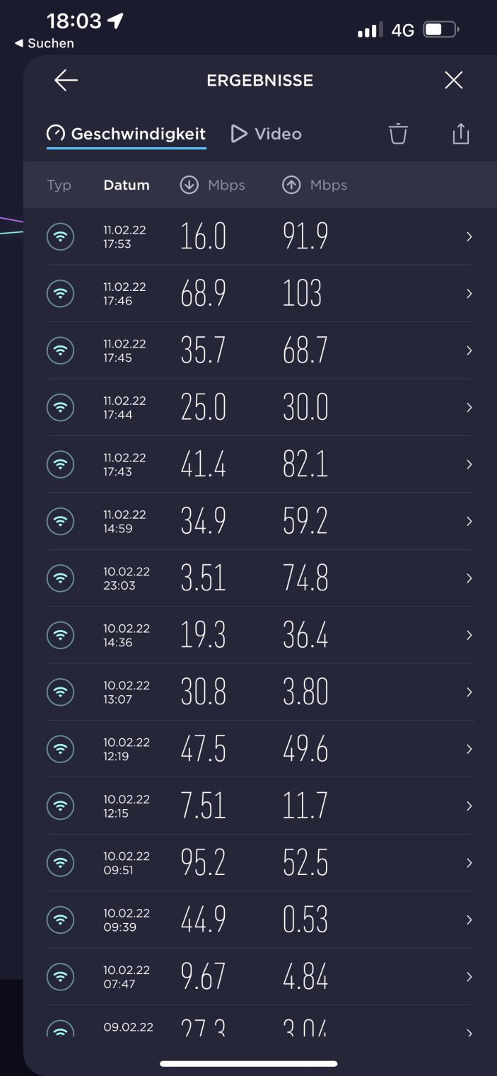Sort results by Datum column
Image resolution: width=497 pixels, height=1076 pixels.
127,185
